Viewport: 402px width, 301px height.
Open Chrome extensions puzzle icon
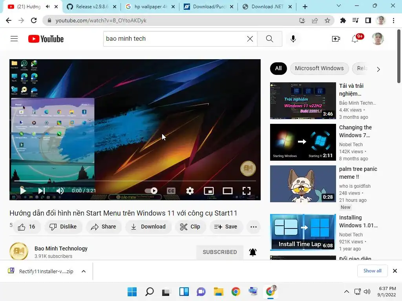click(x=343, y=20)
